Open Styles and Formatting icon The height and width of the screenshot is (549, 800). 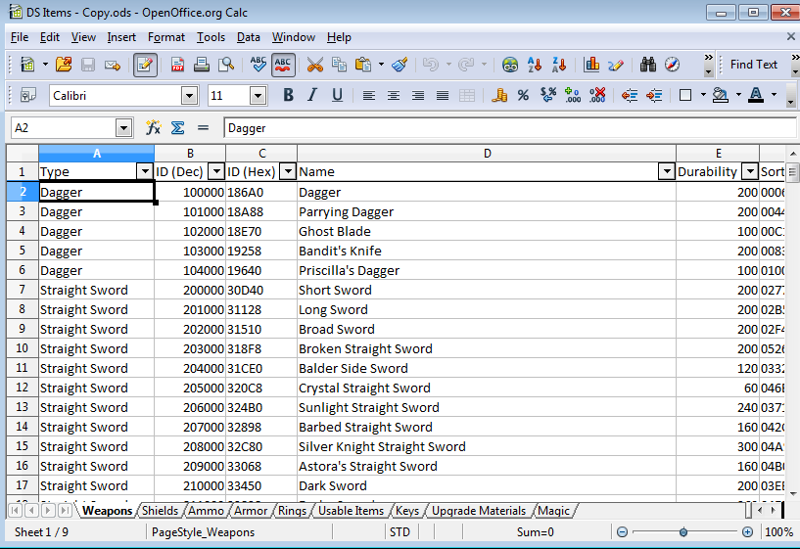(x=27, y=95)
